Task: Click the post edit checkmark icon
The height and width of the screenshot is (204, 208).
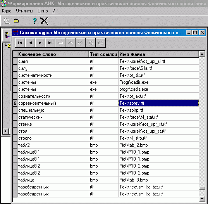Action: [x=81, y=43]
